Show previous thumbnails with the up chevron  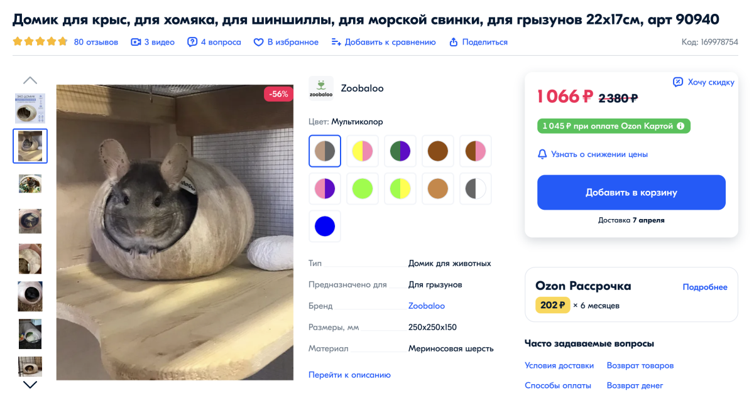coord(30,80)
